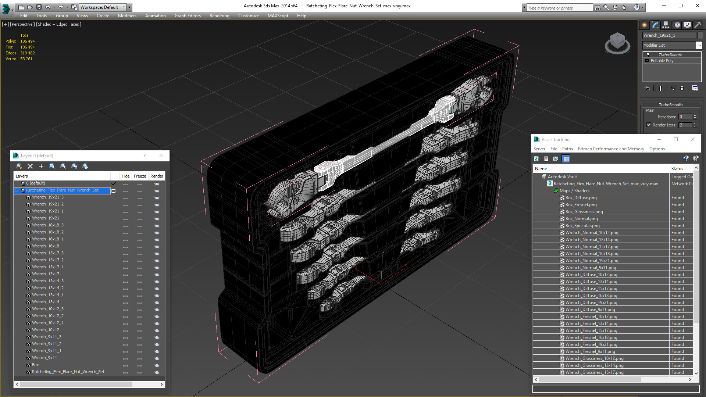This screenshot has width=706, height=397.
Task: Open the Hierarchy command panel tab
Action: pyautogui.click(x=666, y=25)
